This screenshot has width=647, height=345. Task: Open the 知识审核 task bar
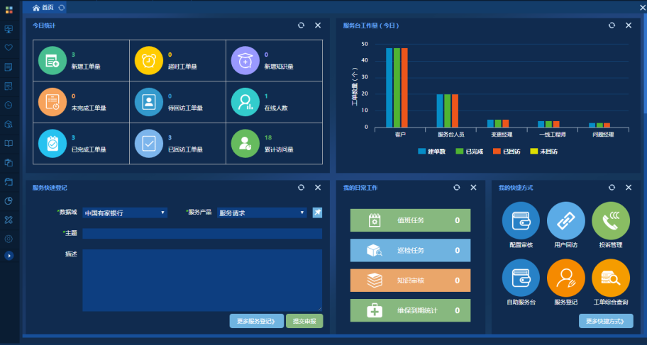(410, 281)
